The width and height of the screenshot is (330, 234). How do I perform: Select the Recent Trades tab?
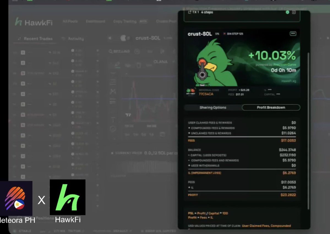click(35, 39)
